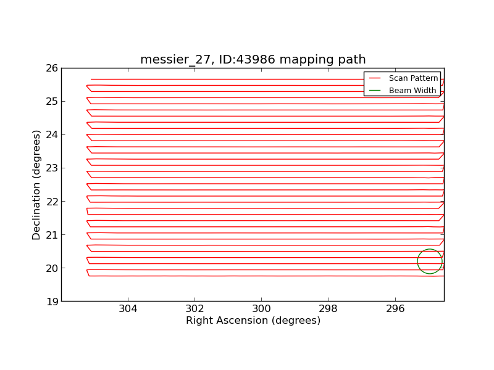This screenshot has height=370, width=494.
Task: Click the 'Right Ascension (degrees)' axis label
Action: click(x=253, y=321)
